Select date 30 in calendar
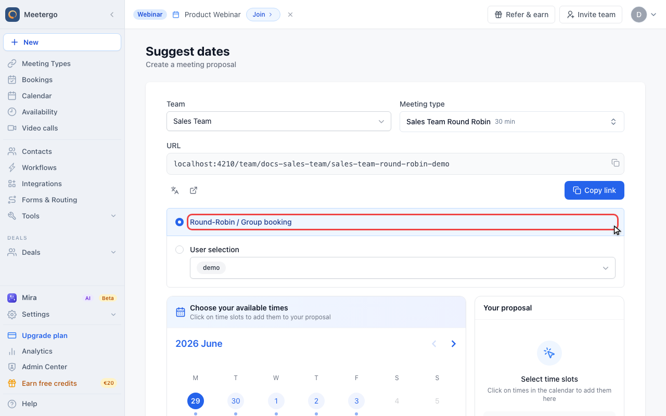Viewport: 666px width, 416px height. tap(236, 401)
